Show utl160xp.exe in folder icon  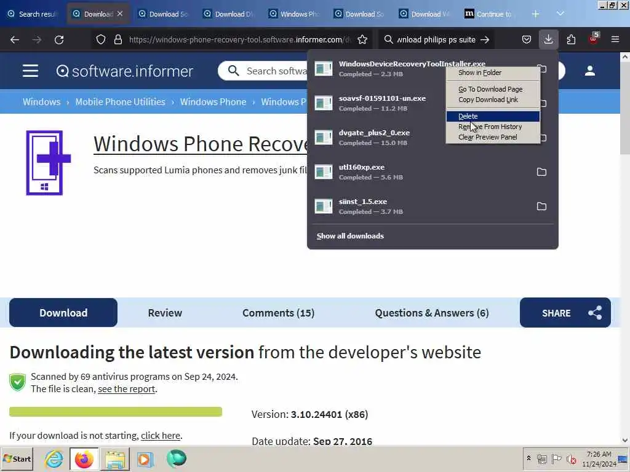541,172
